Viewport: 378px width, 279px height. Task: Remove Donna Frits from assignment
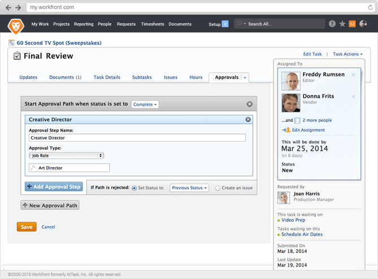[354, 97]
